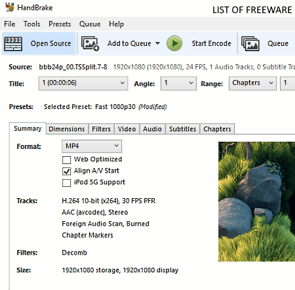The image size is (295, 290).
Task: Click the Add to Queue label
Action: click(x=129, y=43)
